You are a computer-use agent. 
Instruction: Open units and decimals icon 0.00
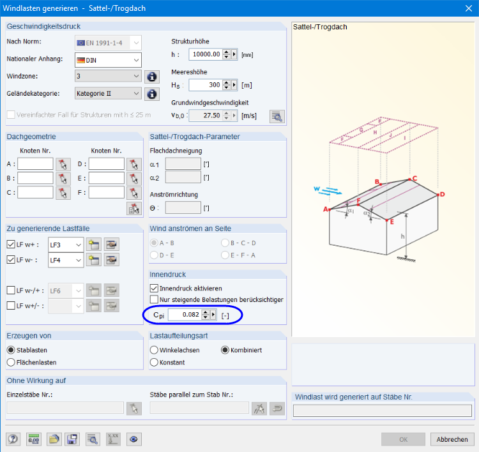34,439
